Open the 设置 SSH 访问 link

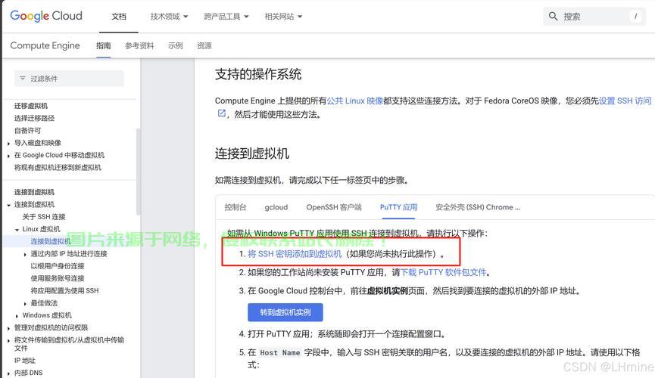(625, 101)
